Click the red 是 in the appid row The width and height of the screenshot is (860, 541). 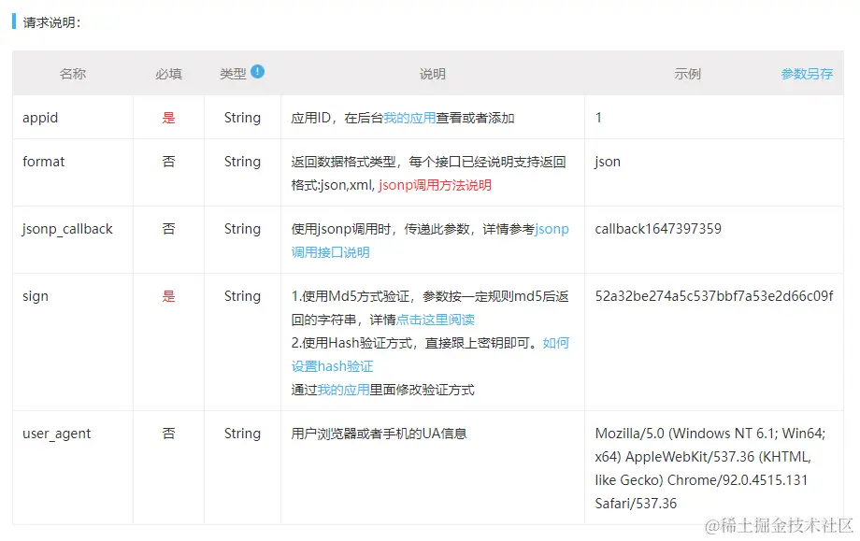(168, 118)
